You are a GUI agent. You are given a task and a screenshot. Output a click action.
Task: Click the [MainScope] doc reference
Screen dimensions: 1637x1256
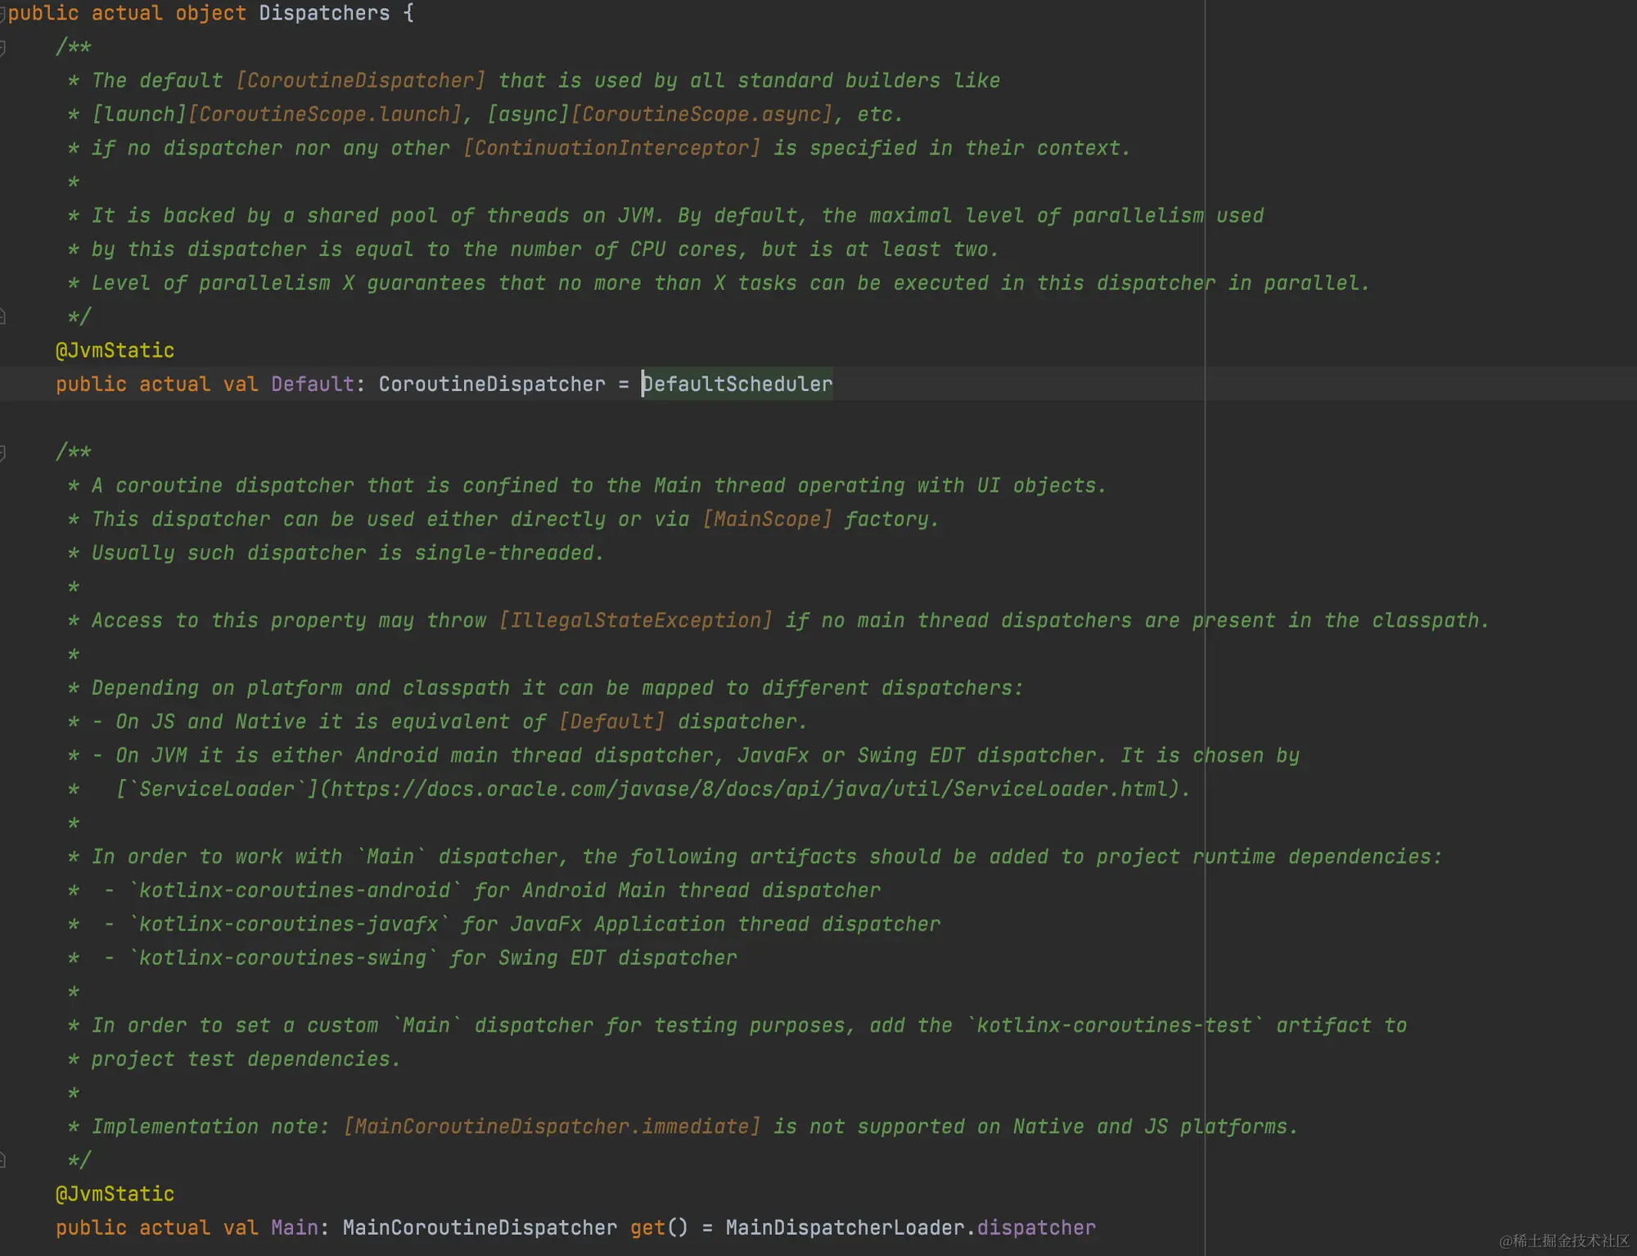(767, 520)
